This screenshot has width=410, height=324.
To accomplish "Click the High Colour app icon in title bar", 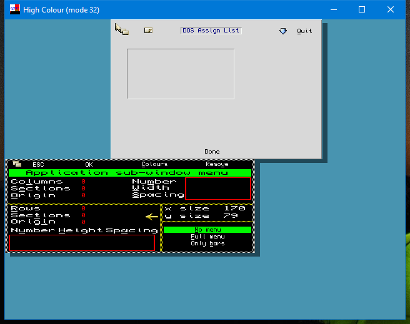I will (x=15, y=9).
